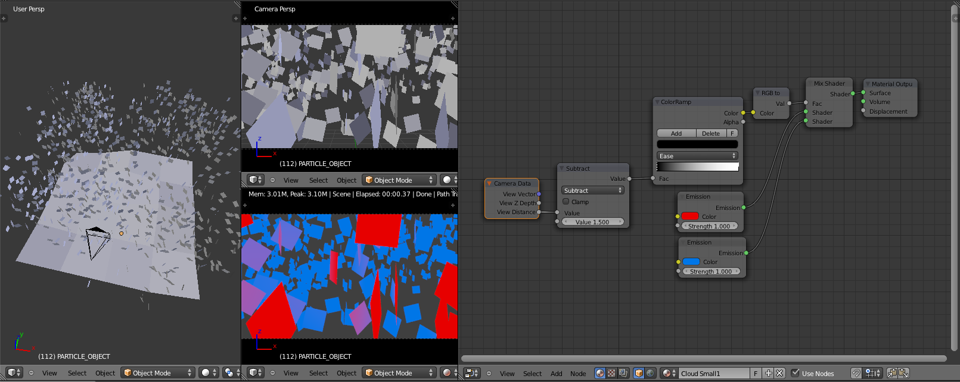This screenshot has height=382, width=960.
Task: Click Delete button in ColorRamp node
Action: pyautogui.click(x=711, y=133)
